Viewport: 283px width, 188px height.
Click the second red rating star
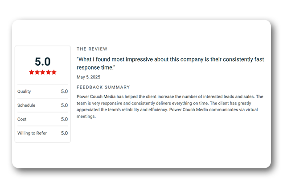[37, 72]
